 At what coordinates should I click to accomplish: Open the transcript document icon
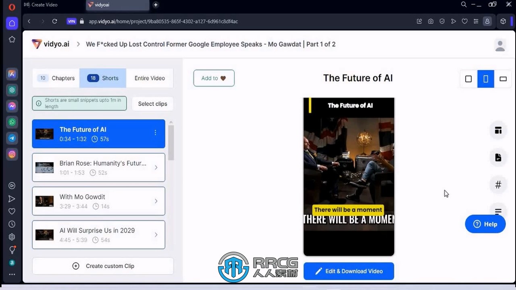point(498,157)
